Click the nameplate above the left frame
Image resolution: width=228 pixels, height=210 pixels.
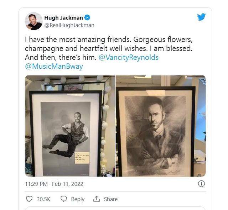(x=73, y=88)
